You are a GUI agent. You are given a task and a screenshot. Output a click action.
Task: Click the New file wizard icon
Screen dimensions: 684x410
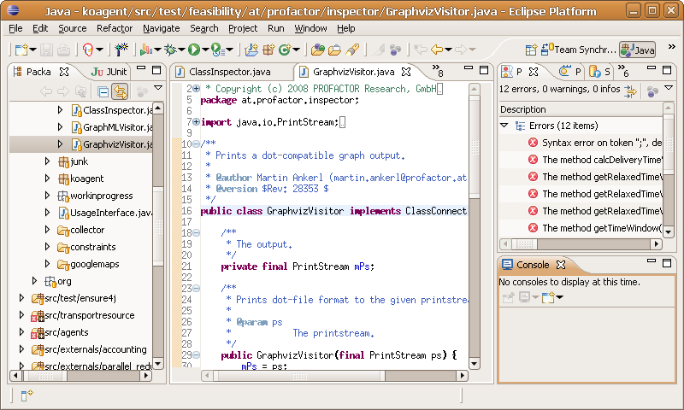(21, 50)
